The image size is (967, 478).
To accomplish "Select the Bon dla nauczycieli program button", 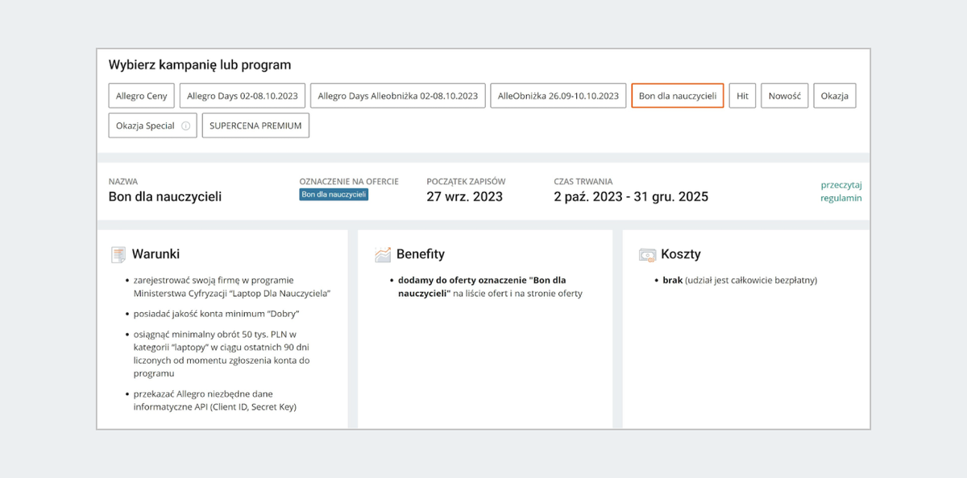I will click(x=678, y=96).
